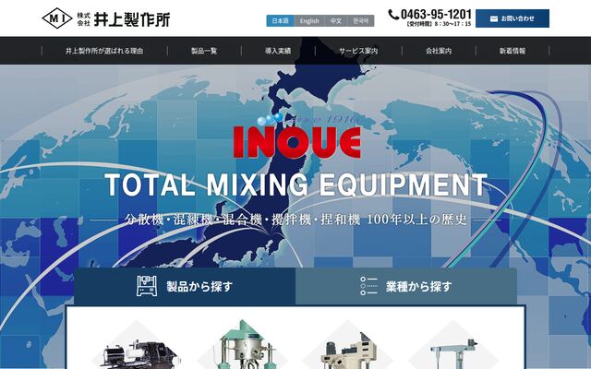
Task: Select the 製品から探す tab
Action: point(185,286)
